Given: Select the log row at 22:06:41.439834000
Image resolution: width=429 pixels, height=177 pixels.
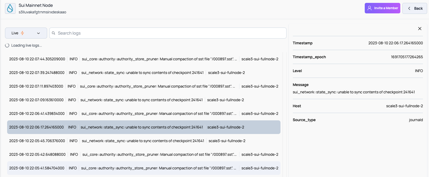Looking at the screenshot, I should pyautogui.click(x=144, y=114).
